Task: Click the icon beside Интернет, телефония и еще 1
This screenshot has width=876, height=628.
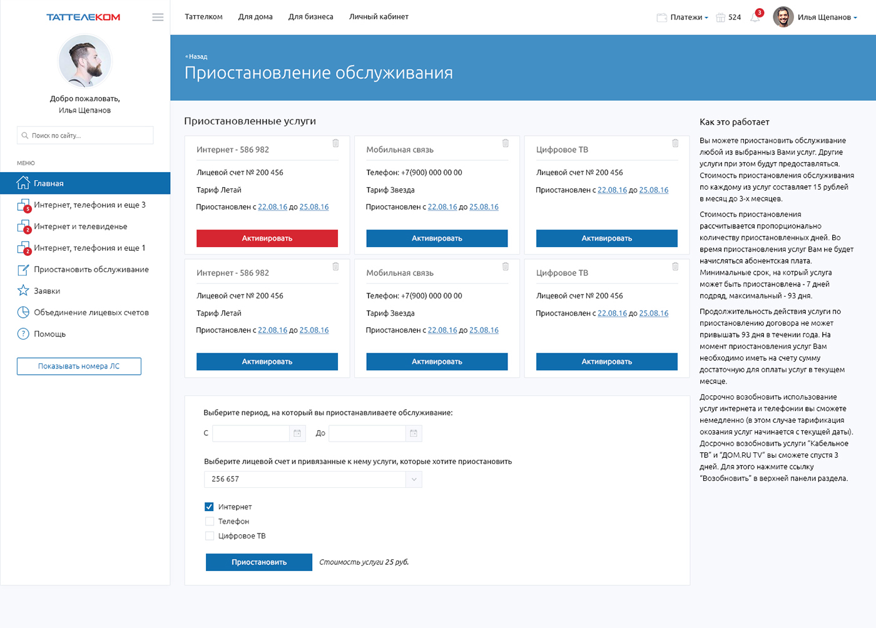Action: point(24,248)
